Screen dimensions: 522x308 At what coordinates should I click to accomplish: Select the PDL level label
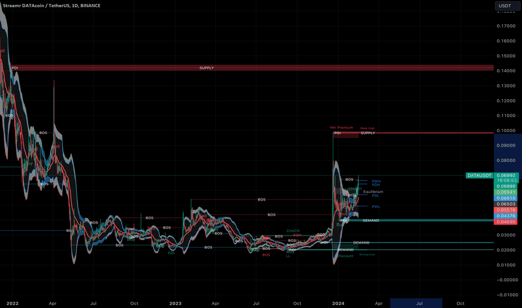pyautogui.click(x=375, y=196)
